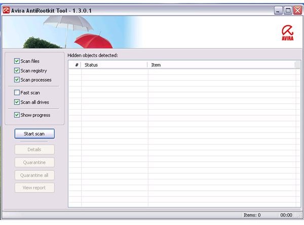Maximize the Avira AntiRootkit window
The width and height of the screenshot is (304, 225).
coord(288,11)
